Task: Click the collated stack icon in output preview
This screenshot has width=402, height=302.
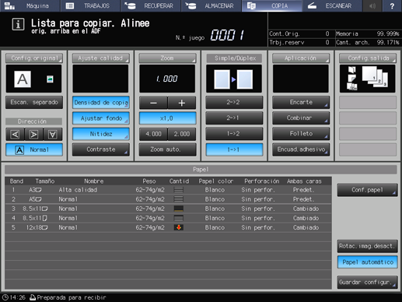Action: coord(375,76)
